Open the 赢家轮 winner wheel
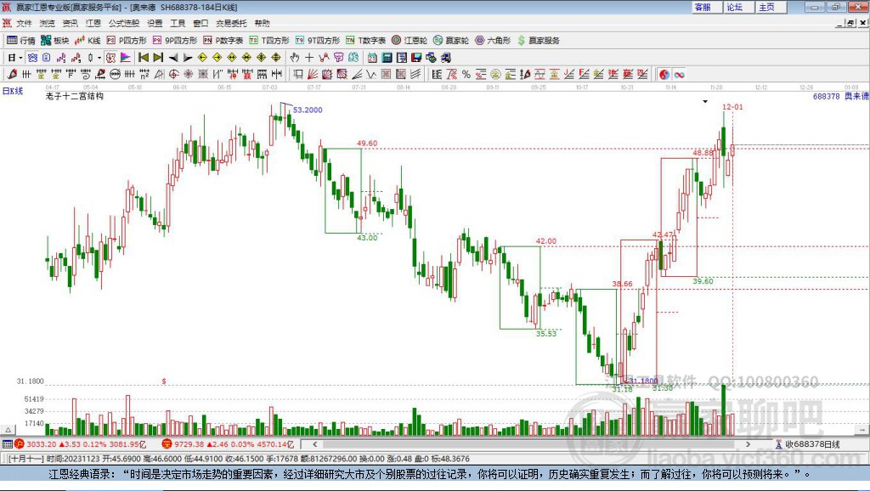The height and width of the screenshot is (491, 870). pos(451,41)
